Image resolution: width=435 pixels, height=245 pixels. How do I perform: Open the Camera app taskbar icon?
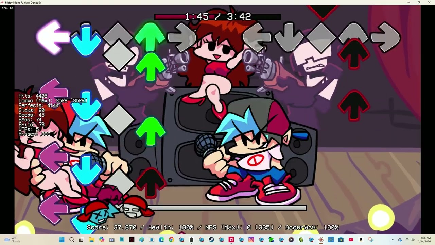(111, 240)
